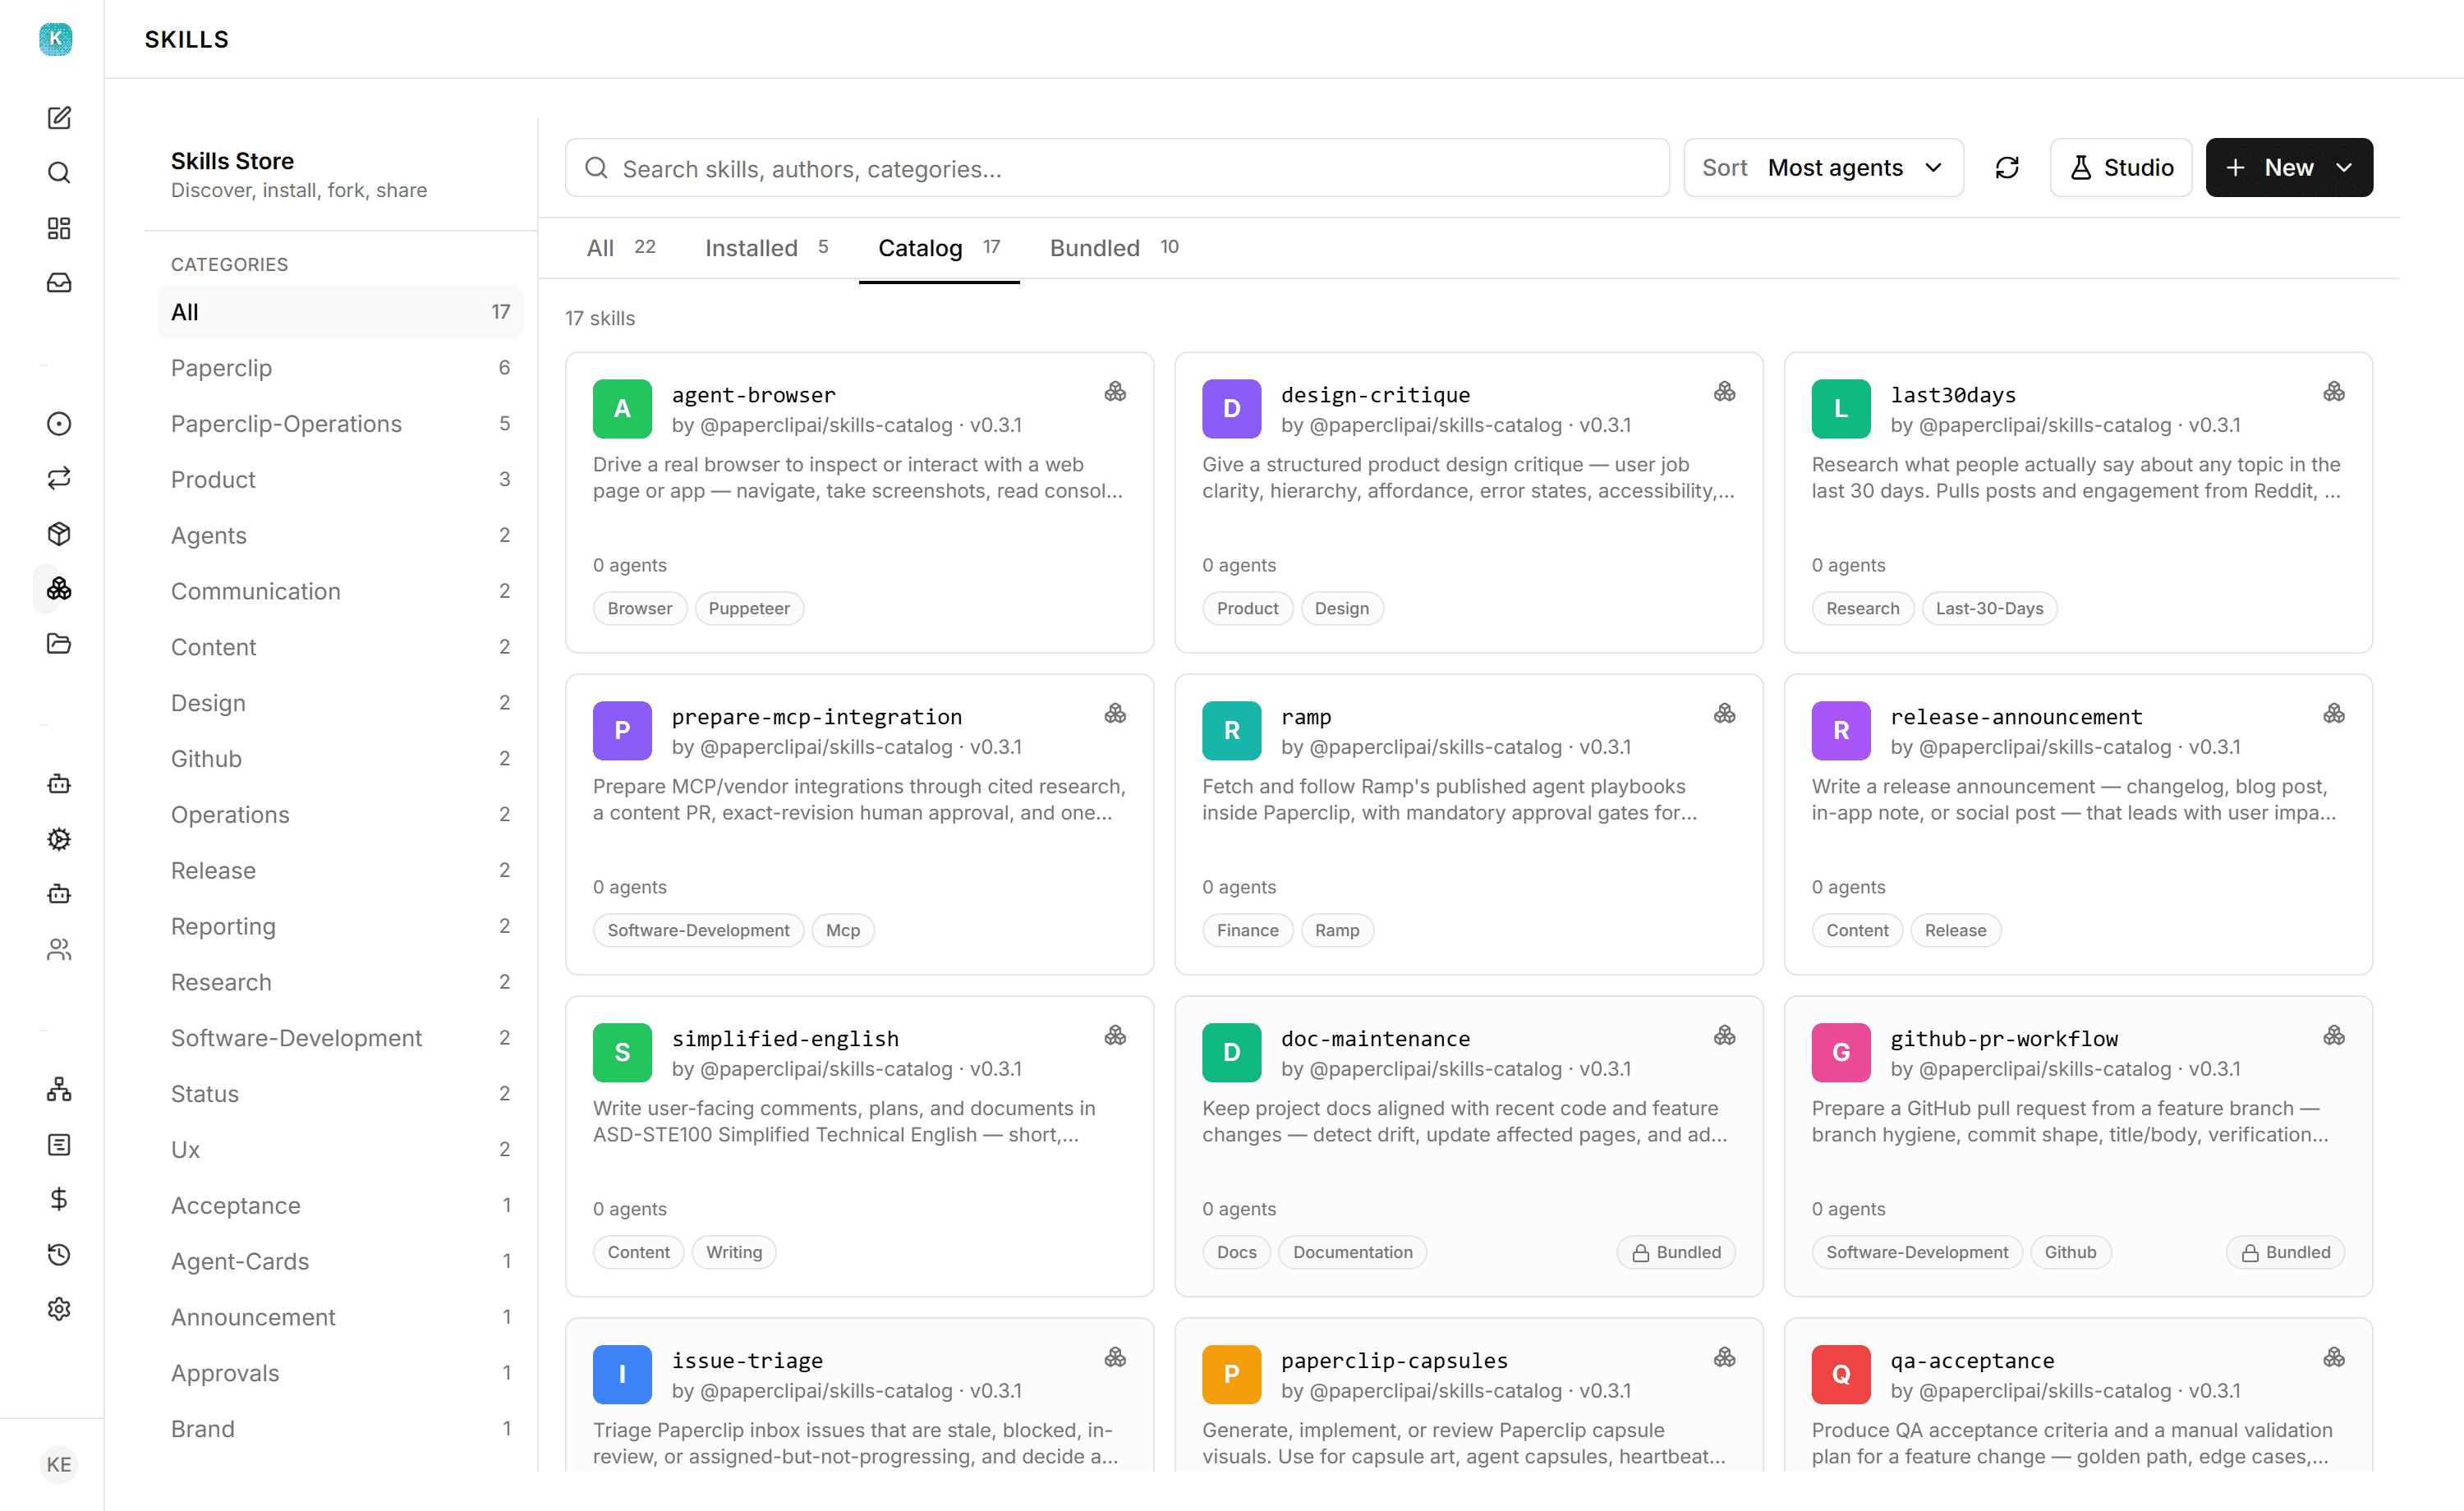
Task: Open the prepare-mcp-integration skill title
Action: tap(817, 717)
